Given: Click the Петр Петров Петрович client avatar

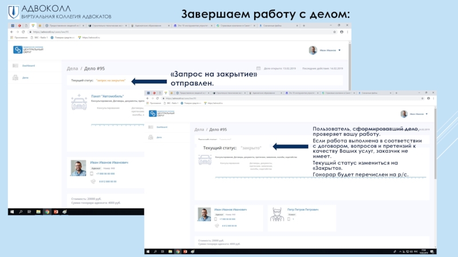Looking at the screenshot, I should [278, 214].
